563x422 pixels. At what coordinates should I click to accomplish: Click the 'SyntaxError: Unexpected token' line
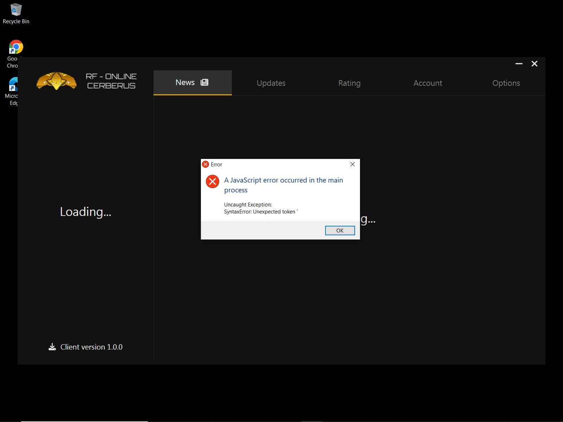(x=261, y=212)
